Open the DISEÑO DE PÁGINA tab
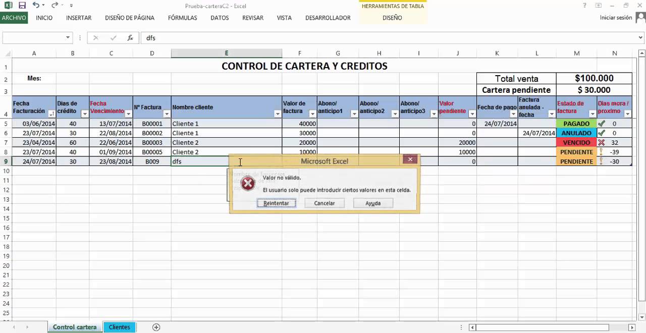 pyautogui.click(x=130, y=18)
